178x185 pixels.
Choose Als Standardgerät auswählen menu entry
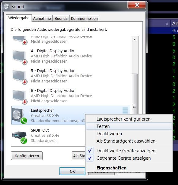pyautogui.click(x=129, y=141)
